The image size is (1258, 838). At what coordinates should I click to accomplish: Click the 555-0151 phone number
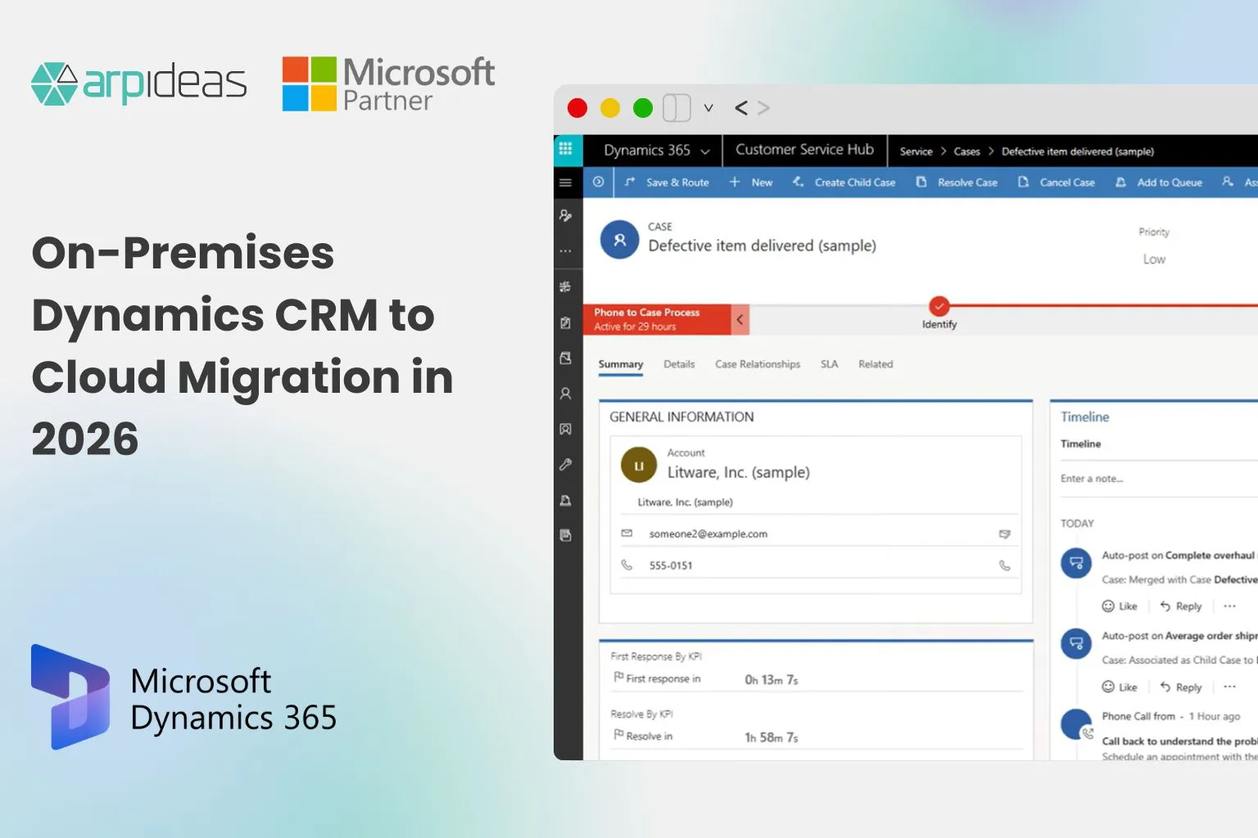click(670, 565)
